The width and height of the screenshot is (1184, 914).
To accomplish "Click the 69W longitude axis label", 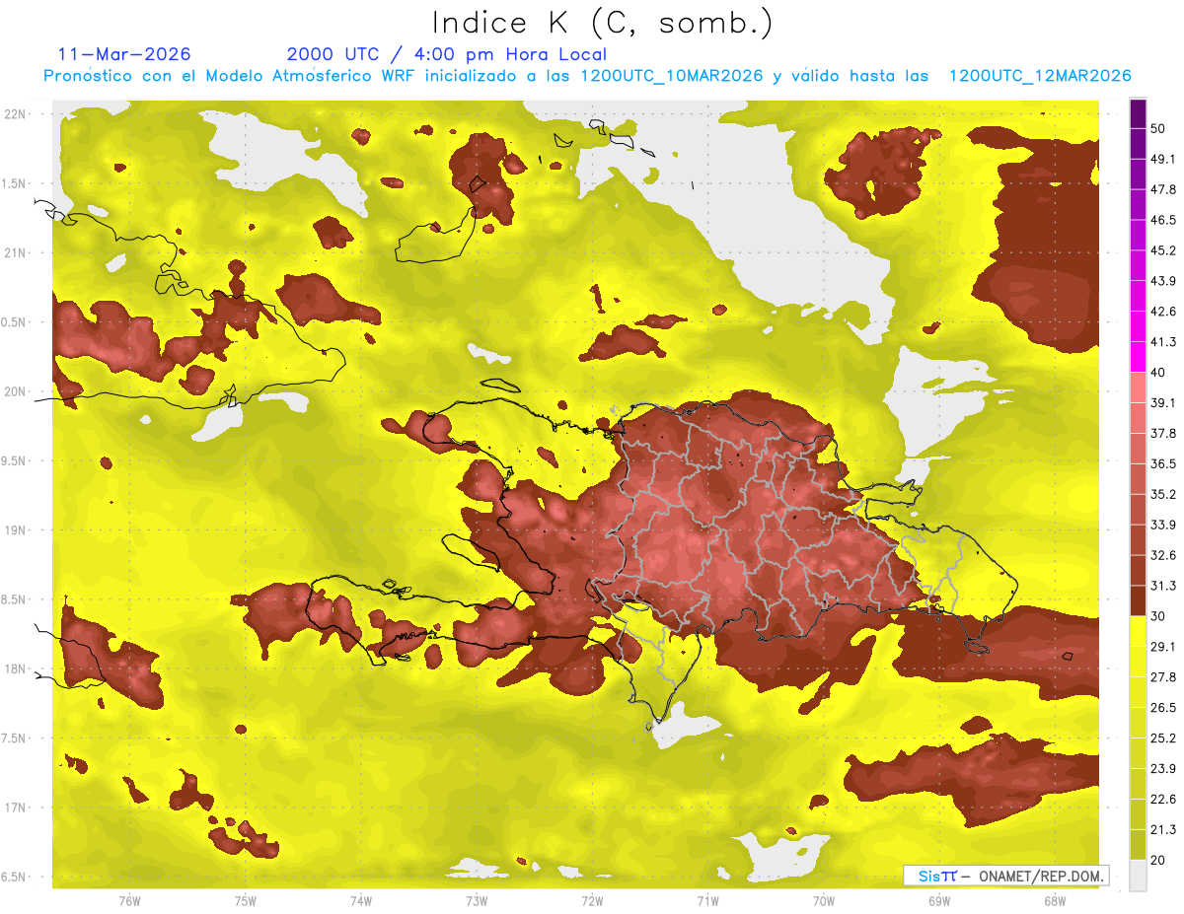I will [x=939, y=900].
